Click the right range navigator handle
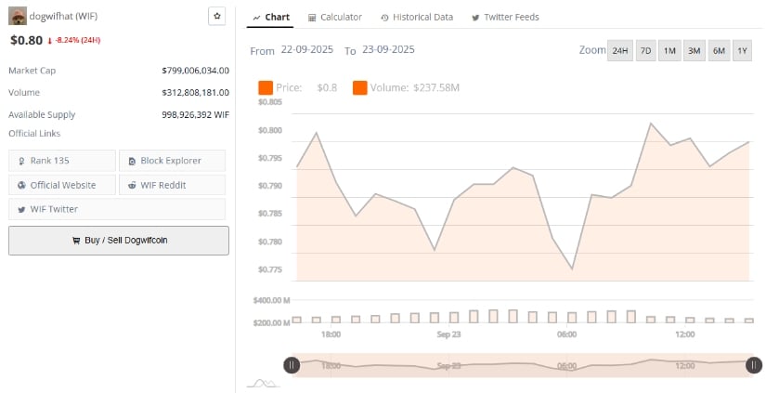The width and height of the screenshot is (766, 393). click(x=754, y=364)
